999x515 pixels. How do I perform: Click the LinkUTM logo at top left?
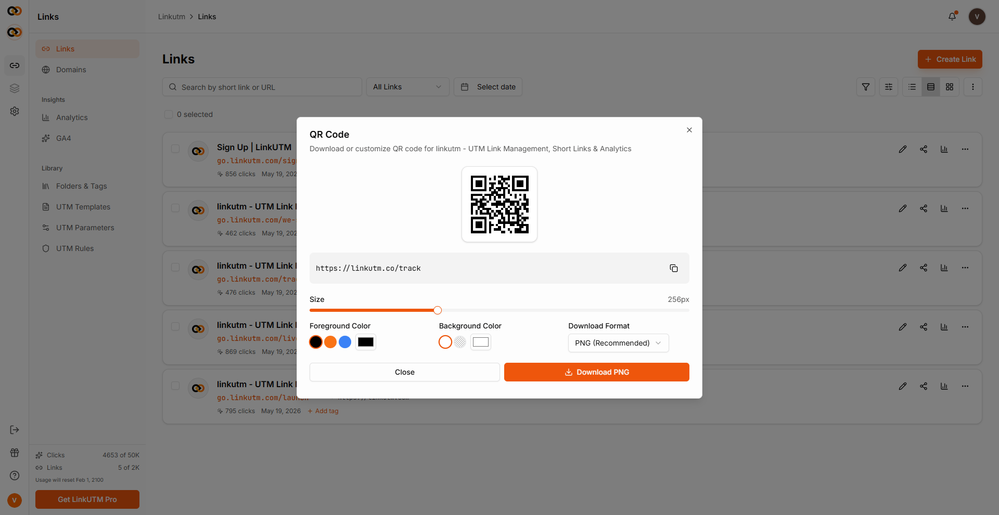coord(15,10)
